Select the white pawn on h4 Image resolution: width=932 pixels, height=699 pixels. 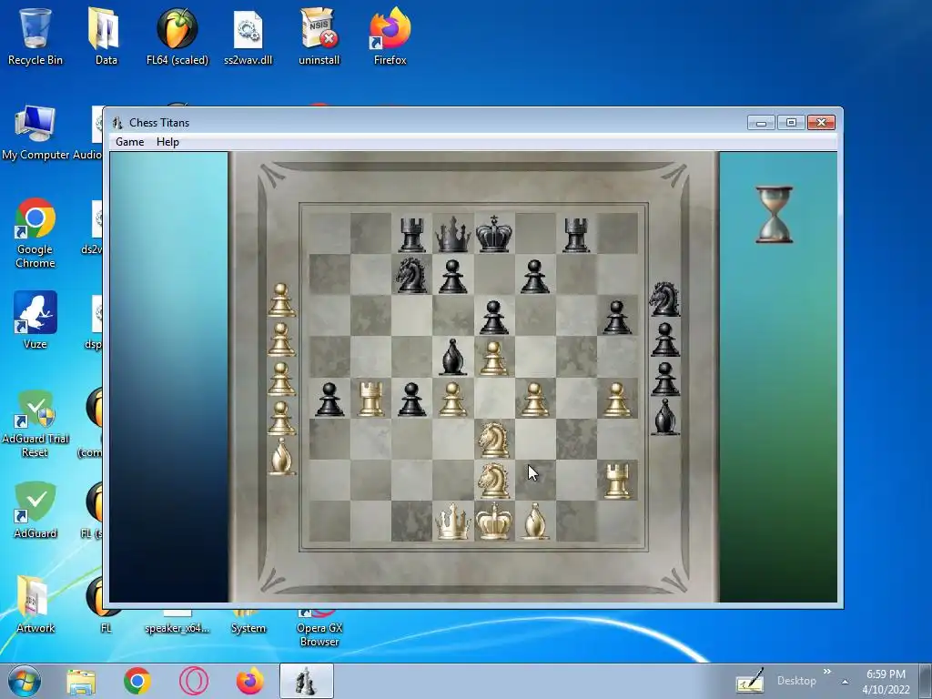pos(616,399)
